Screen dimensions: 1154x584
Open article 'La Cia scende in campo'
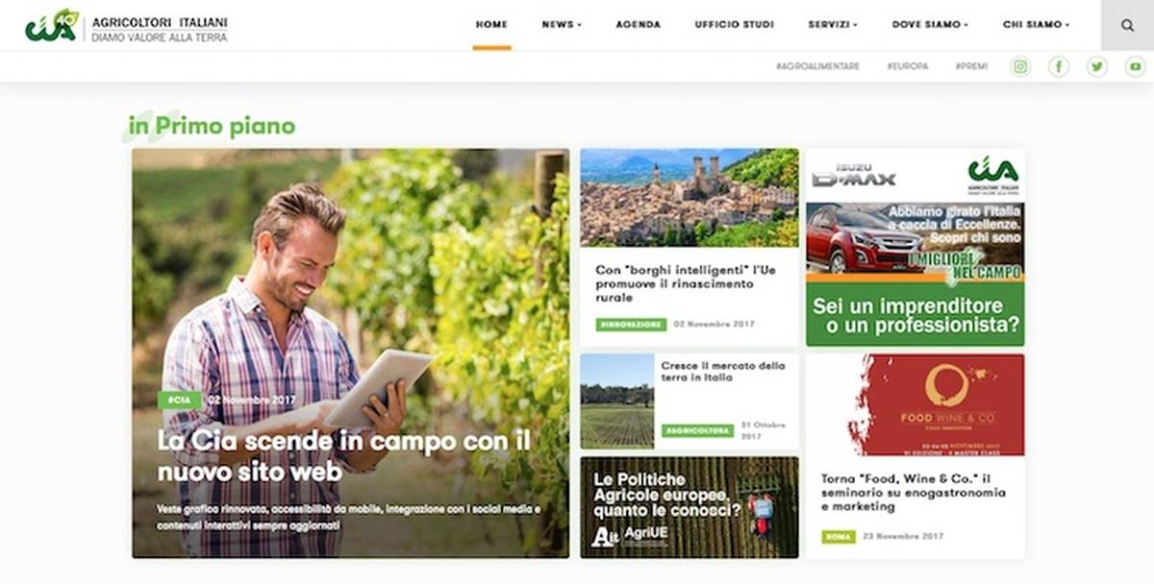344,456
